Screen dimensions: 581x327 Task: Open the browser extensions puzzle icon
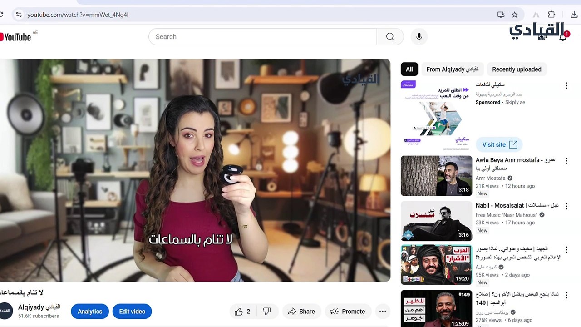[551, 15]
